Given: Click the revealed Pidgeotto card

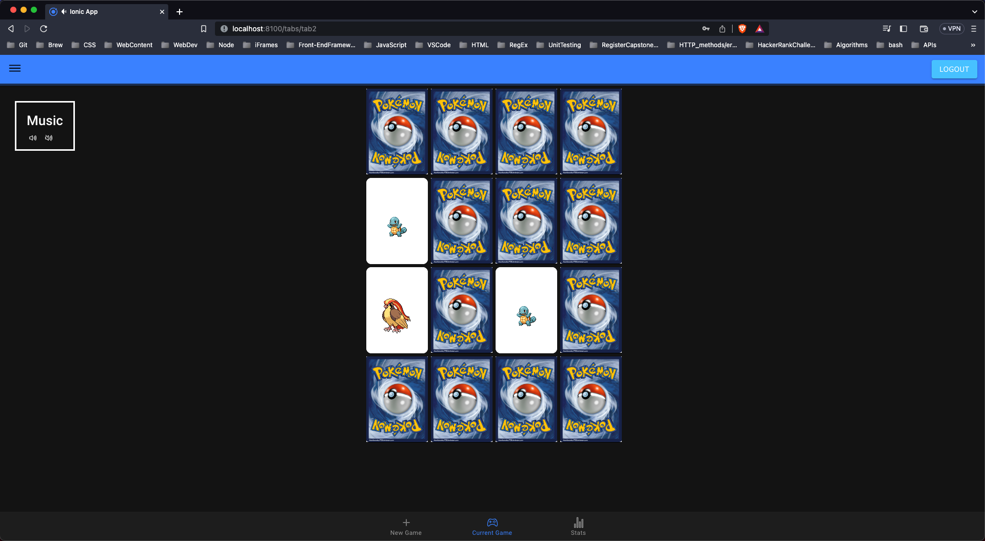Looking at the screenshot, I should pos(397,310).
